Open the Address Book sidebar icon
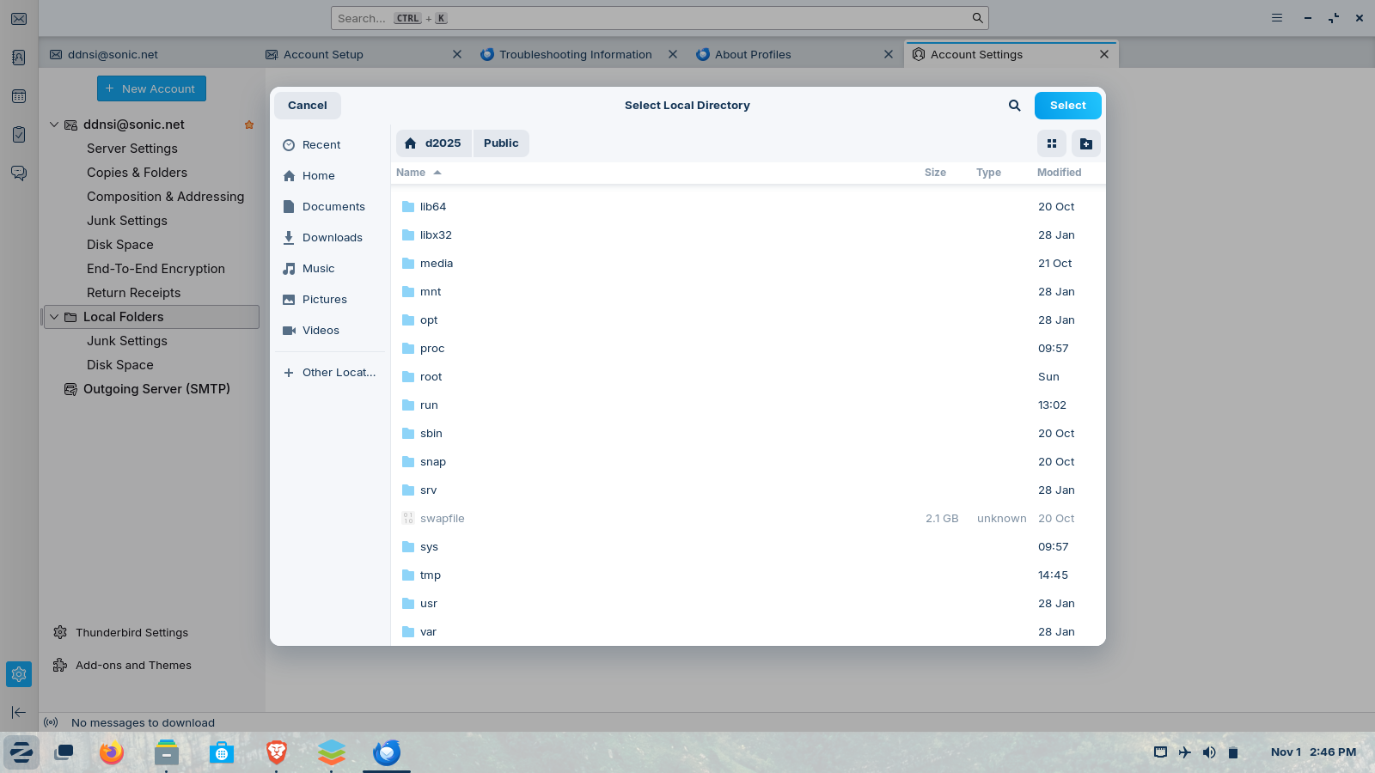Image resolution: width=1375 pixels, height=773 pixels. (19, 58)
